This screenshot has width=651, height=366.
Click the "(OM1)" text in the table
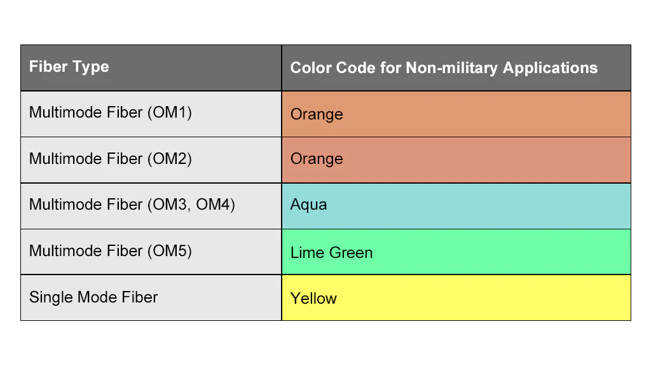[169, 112]
